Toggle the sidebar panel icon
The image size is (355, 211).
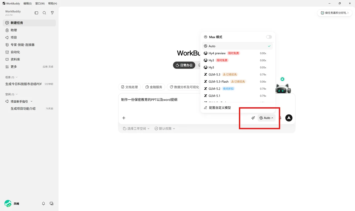tap(37, 13)
